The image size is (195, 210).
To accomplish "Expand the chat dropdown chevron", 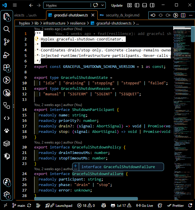I will tap(103, 5).
